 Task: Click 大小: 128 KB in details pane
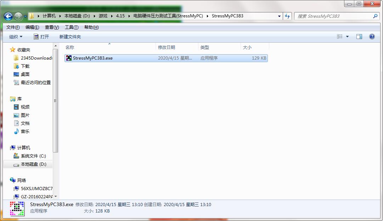(x=97, y=211)
